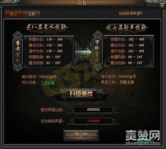
Task: Click the 每日俸禄 700000金币 salary text
Action: 39,77
